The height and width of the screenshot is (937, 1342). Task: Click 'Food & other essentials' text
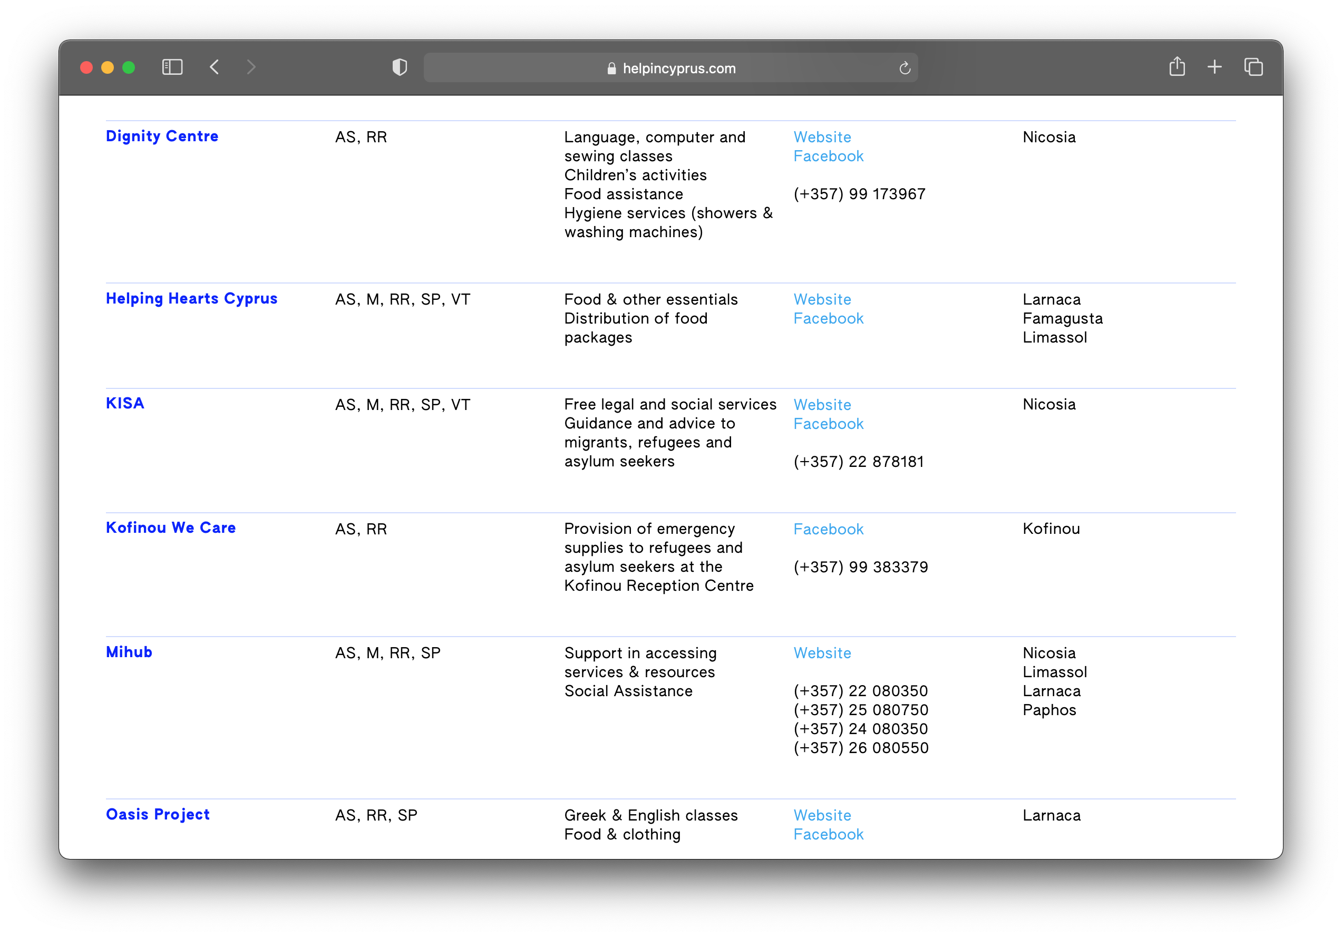650,300
